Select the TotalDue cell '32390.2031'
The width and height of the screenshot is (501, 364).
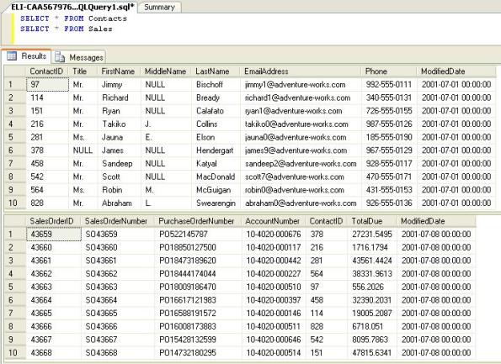371,300
